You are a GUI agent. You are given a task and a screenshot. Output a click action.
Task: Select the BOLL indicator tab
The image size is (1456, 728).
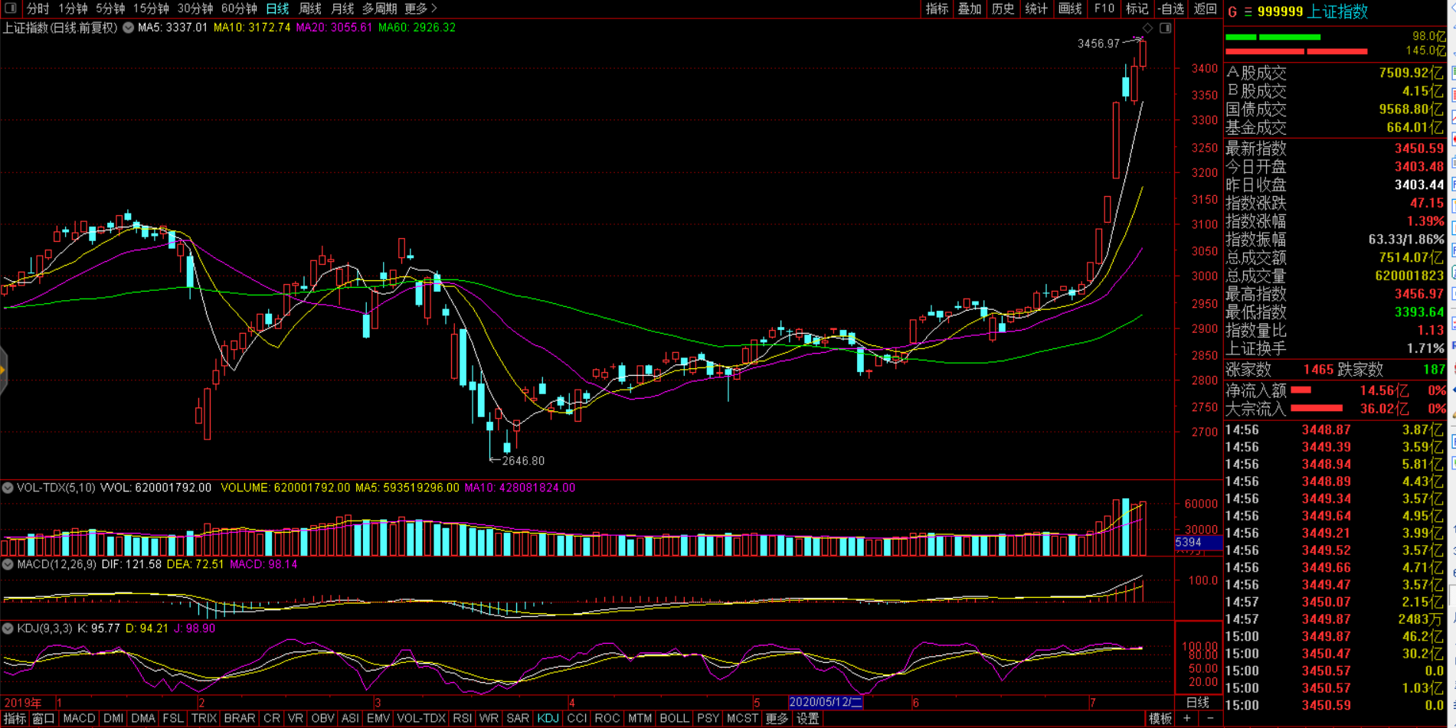pos(674,718)
